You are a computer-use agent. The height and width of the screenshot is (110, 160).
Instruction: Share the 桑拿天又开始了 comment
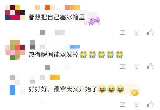pyautogui.click(x=122, y=104)
